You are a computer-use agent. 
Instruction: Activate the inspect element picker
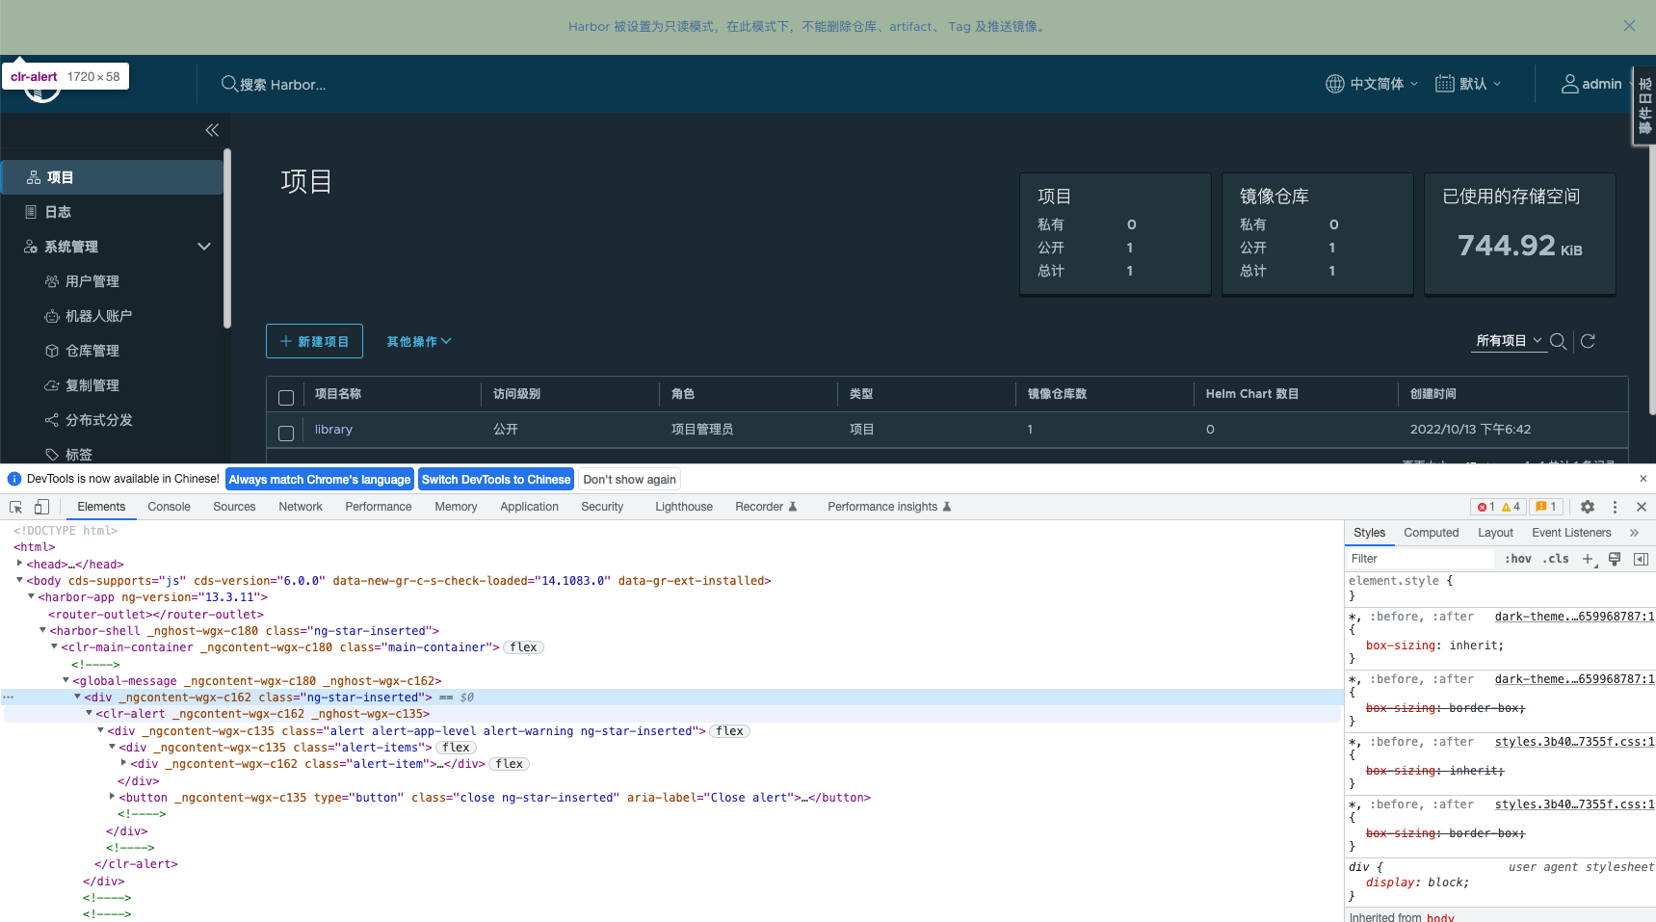click(16, 507)
